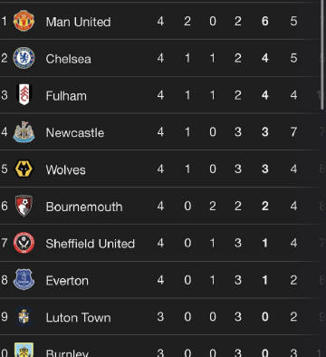Select the Fulham team name

tap(66, 96)
